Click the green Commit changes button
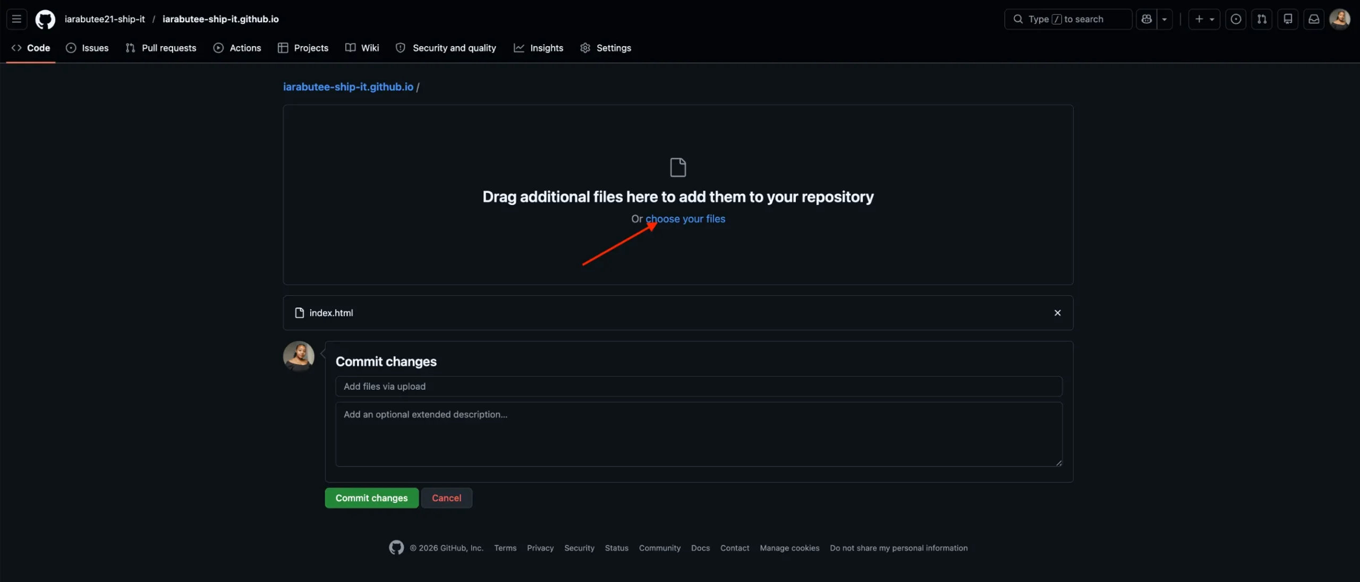This screenshot has height=582, width=1360. [371, 498]
